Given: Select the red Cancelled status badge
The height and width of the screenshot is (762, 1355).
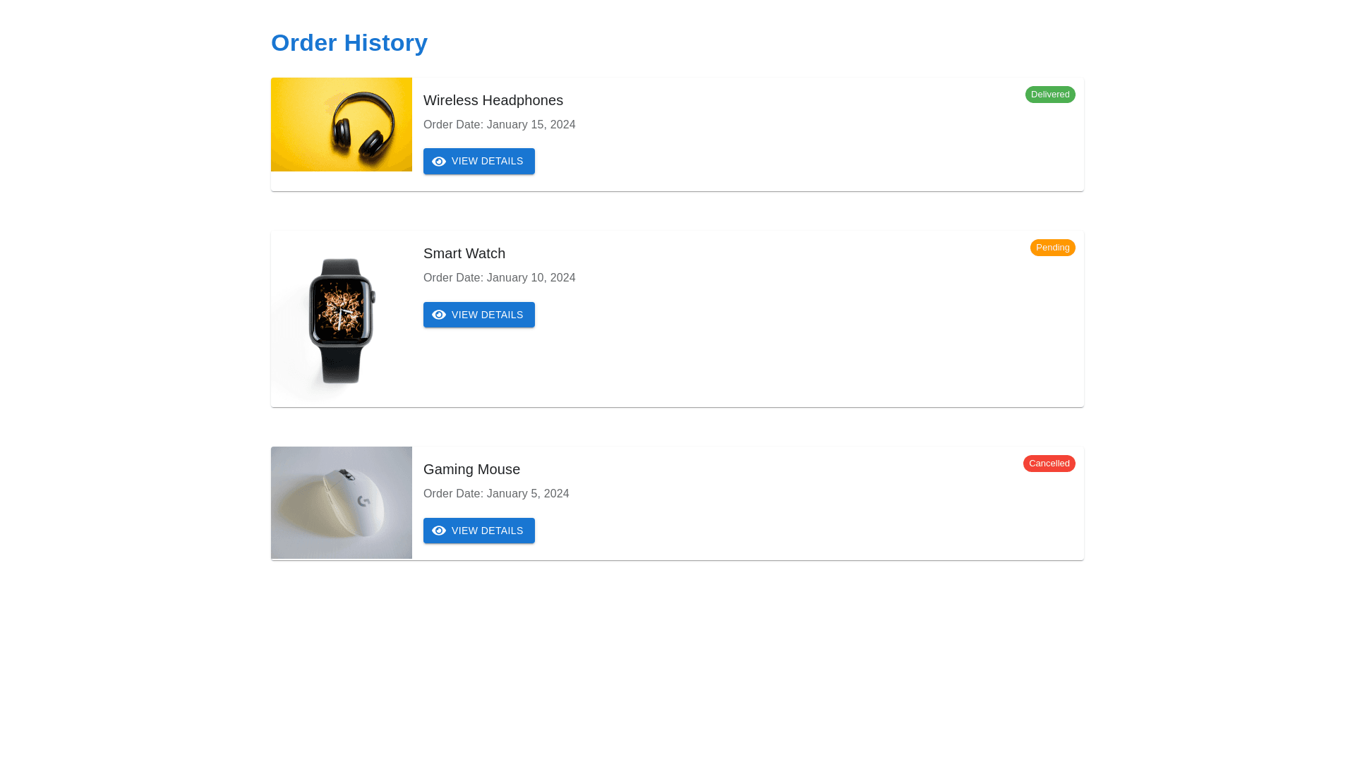Looking at the screenshot, I should (1049, 464).
